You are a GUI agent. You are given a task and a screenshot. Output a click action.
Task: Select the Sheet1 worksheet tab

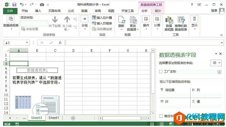click(54, 118)
